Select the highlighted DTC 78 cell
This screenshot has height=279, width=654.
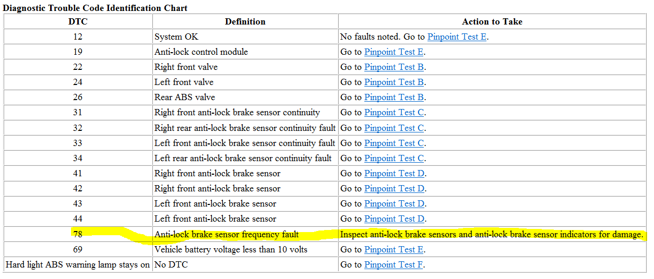coord(78,234)
